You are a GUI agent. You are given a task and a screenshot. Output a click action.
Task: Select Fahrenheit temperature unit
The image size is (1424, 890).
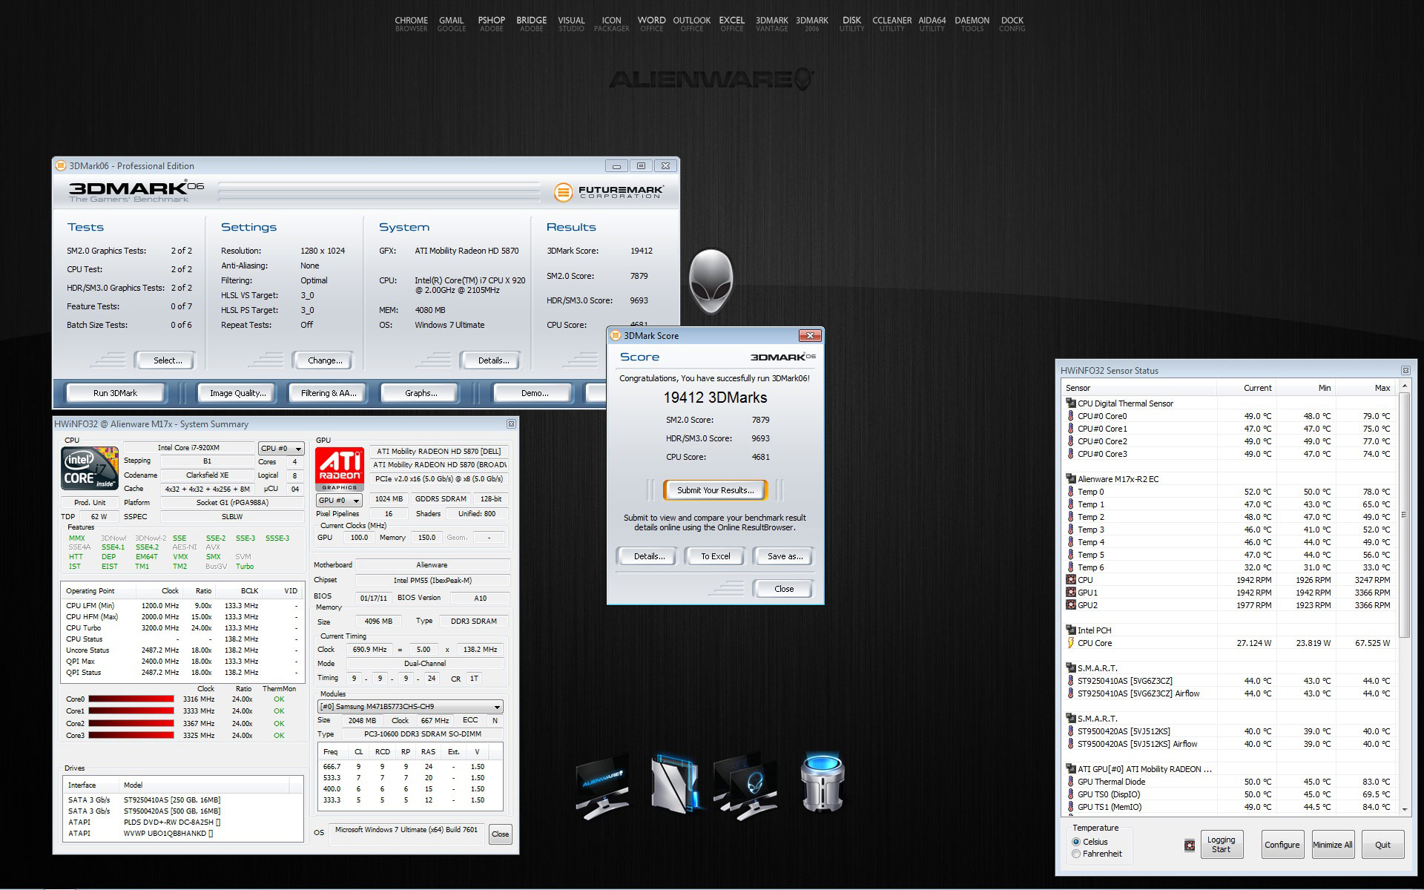coord(1076,854)
